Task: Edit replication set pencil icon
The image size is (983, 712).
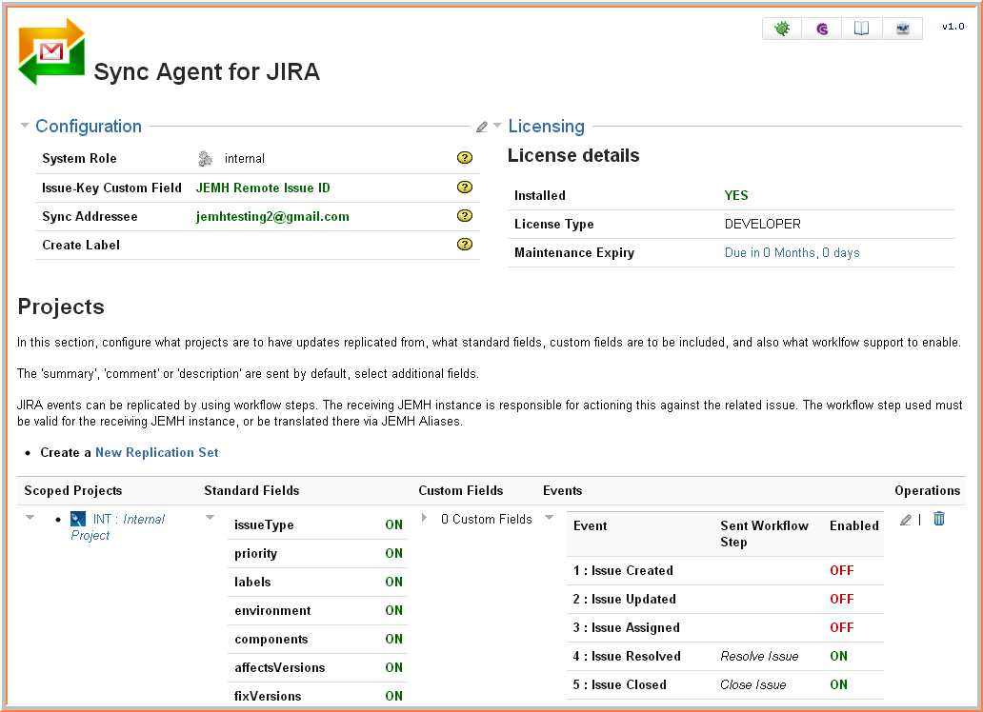Action: tap(905, 520)
